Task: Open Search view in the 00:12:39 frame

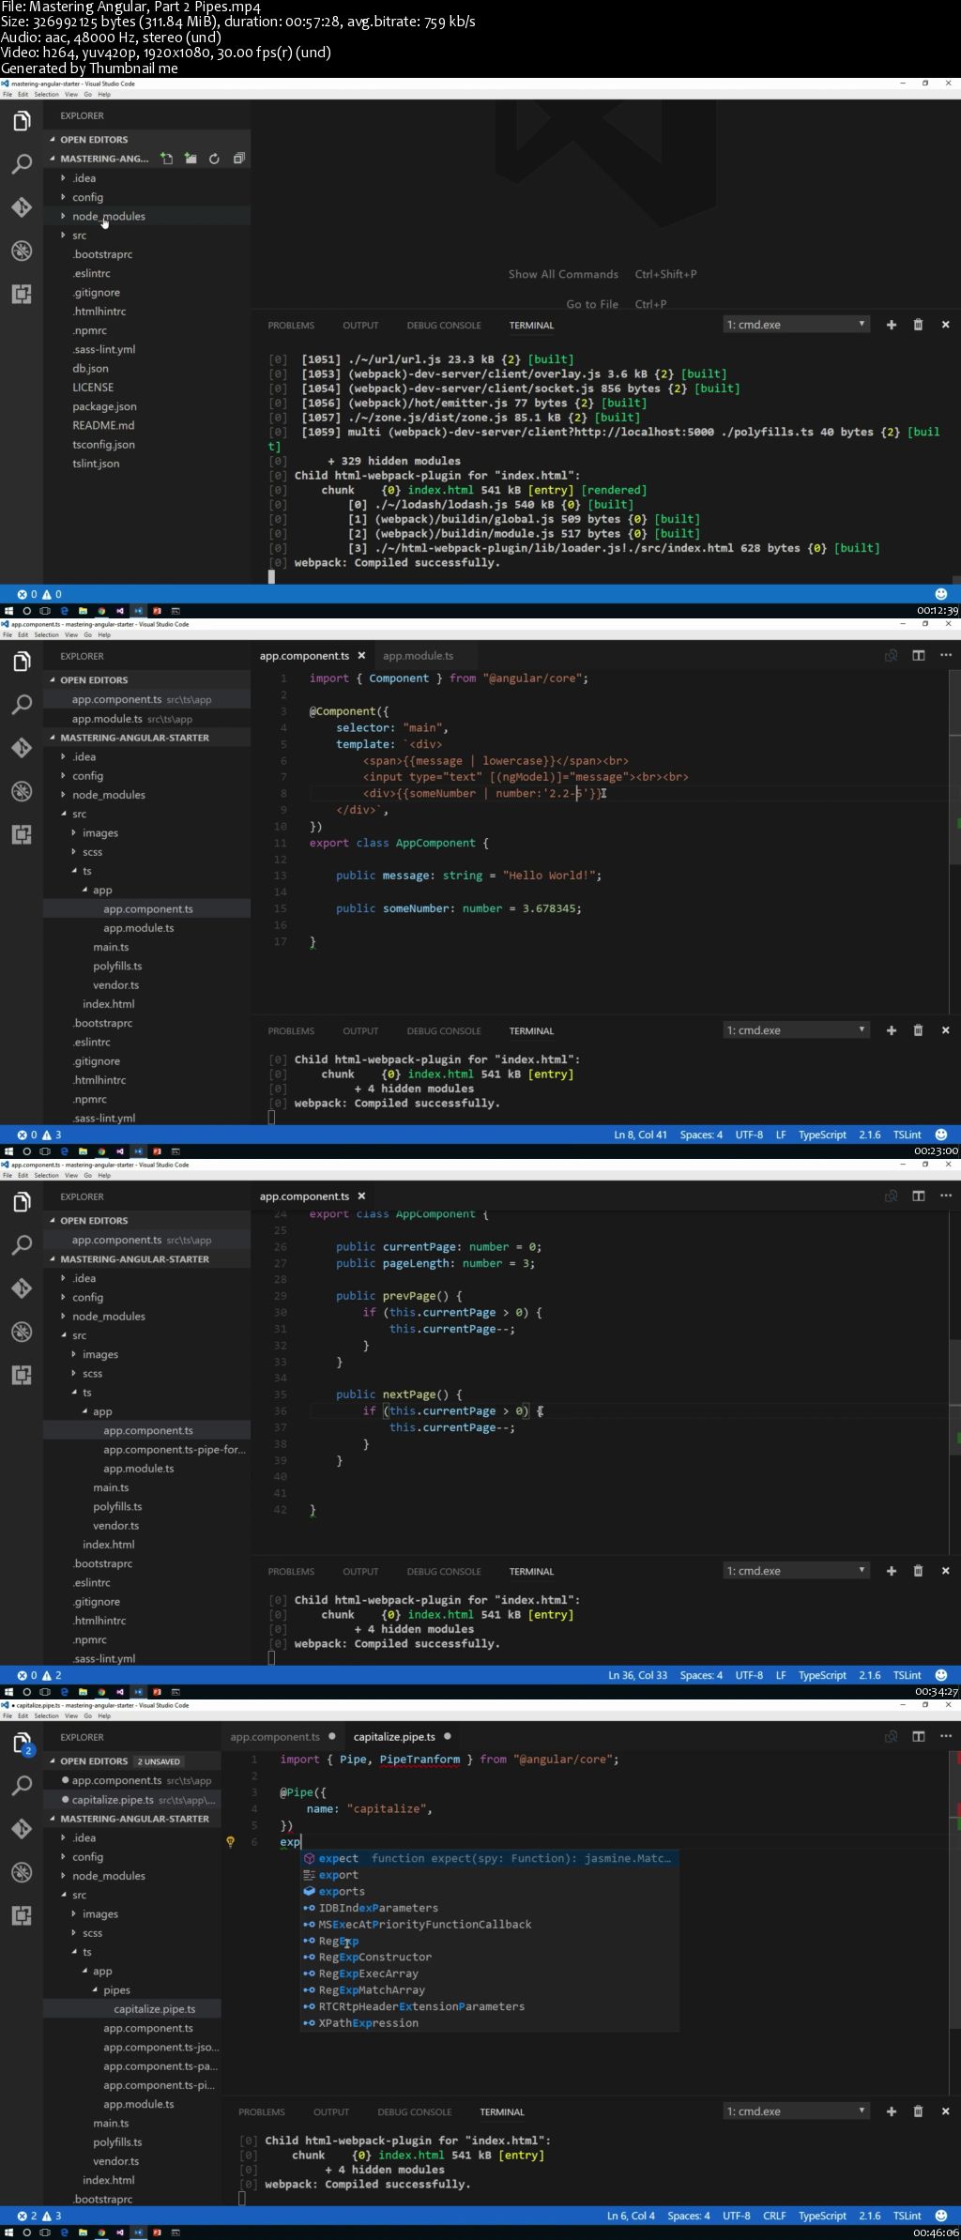Action: tap(22, 164)
